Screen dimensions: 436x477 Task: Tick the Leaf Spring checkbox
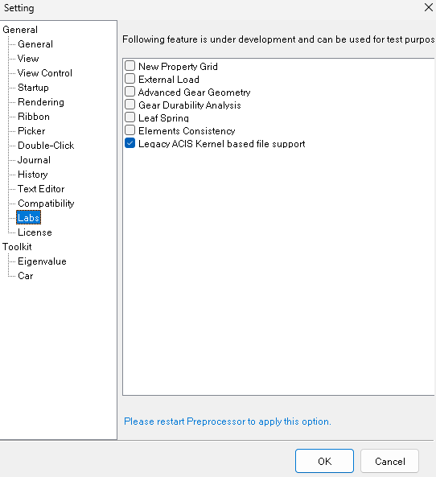coord(130,117)
